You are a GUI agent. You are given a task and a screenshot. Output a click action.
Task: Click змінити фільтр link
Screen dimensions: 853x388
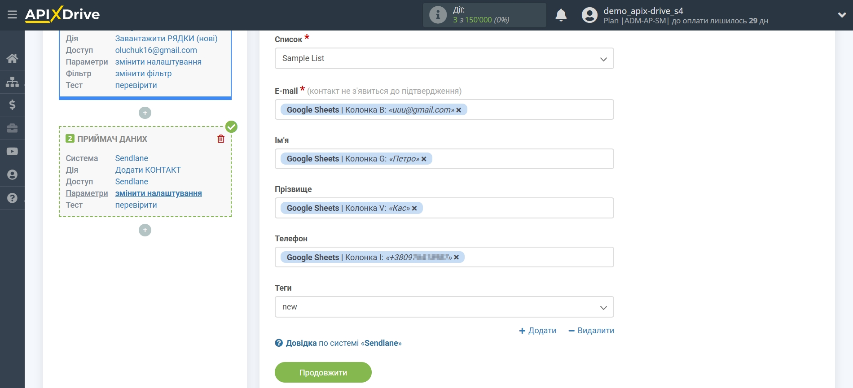[143, 74]
